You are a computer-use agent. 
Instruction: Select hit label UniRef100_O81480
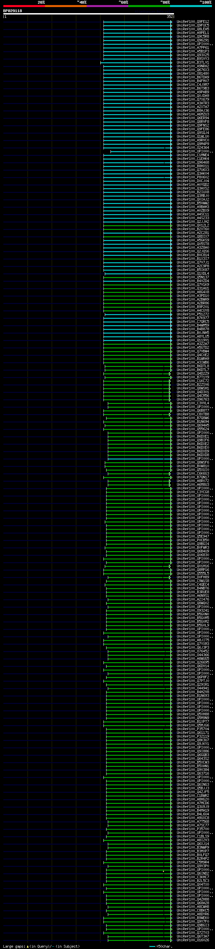coord(193,74)
